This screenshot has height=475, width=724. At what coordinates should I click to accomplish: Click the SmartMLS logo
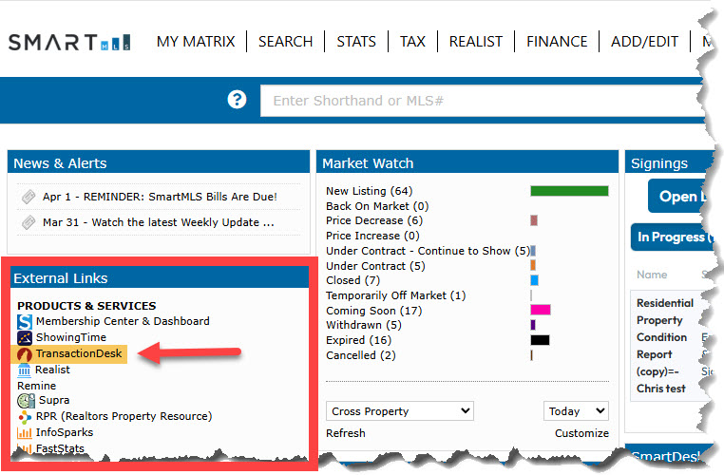point(69,42)
